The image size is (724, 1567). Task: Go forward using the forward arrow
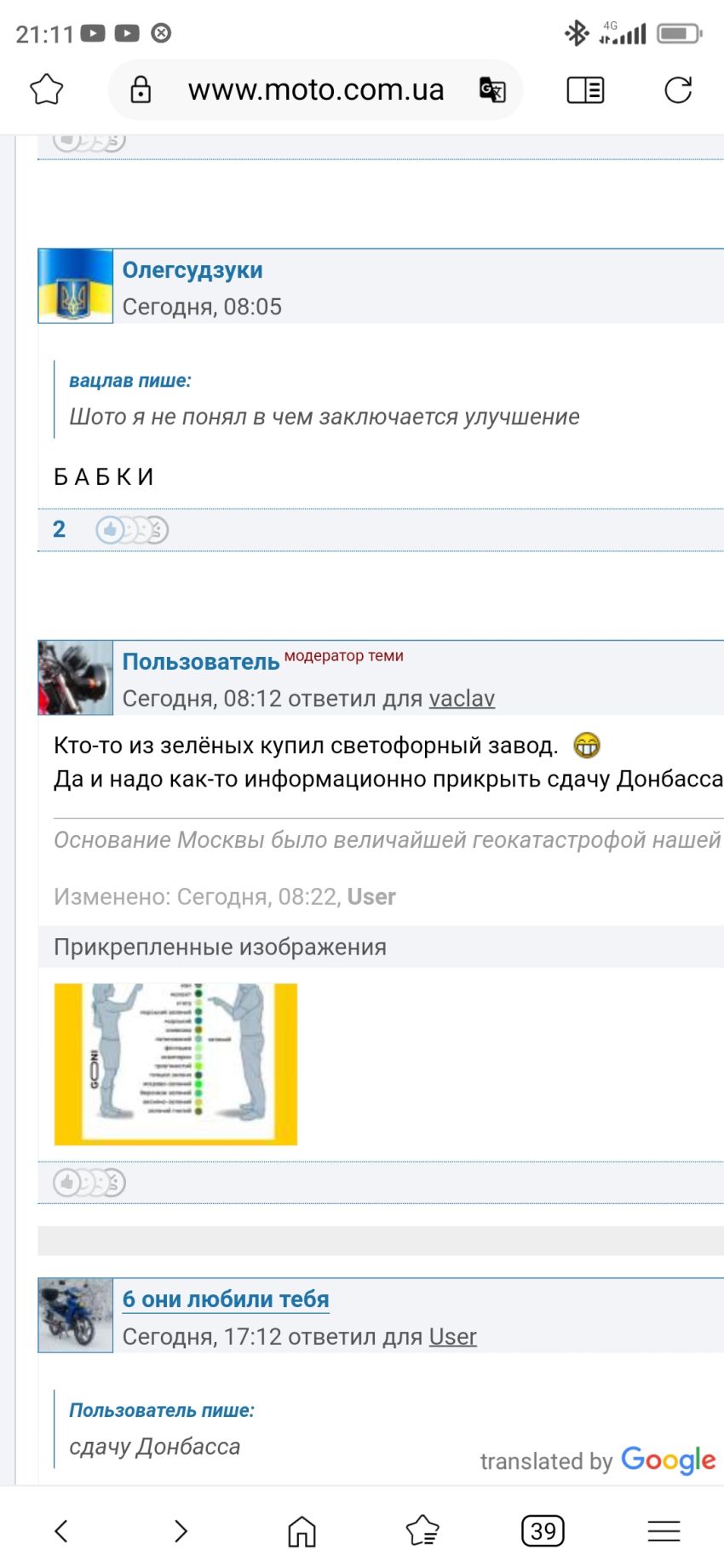(181, 1530)
